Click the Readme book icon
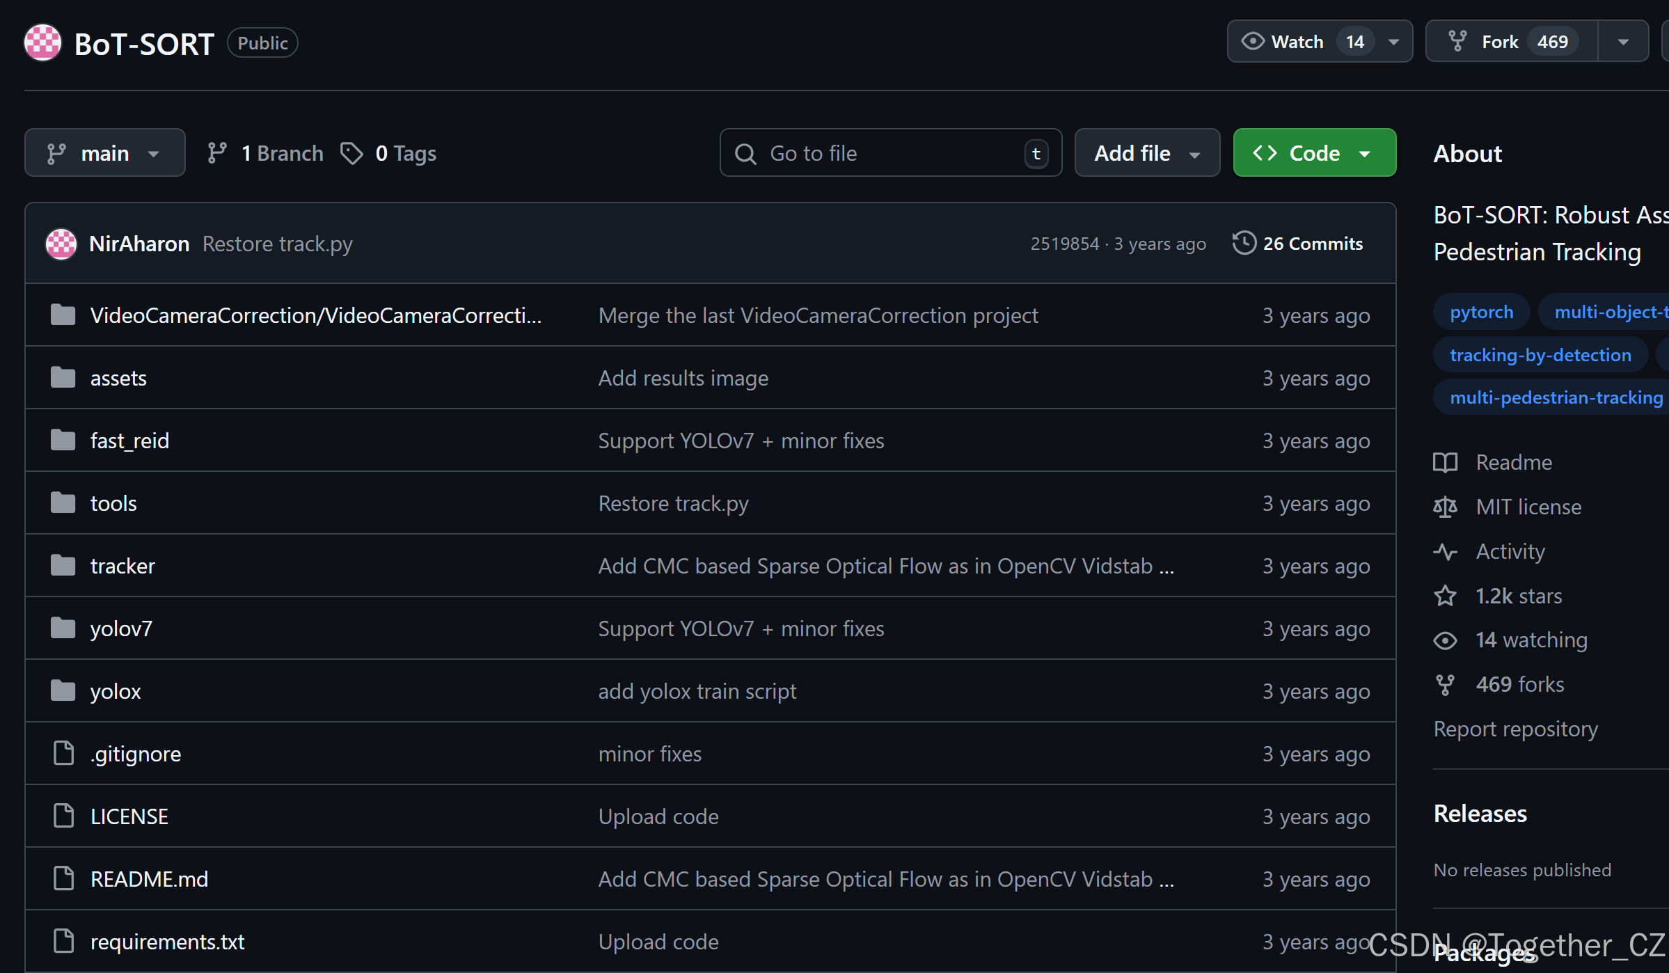Viewport: 1669px width, 973px height. point(1446,462)
